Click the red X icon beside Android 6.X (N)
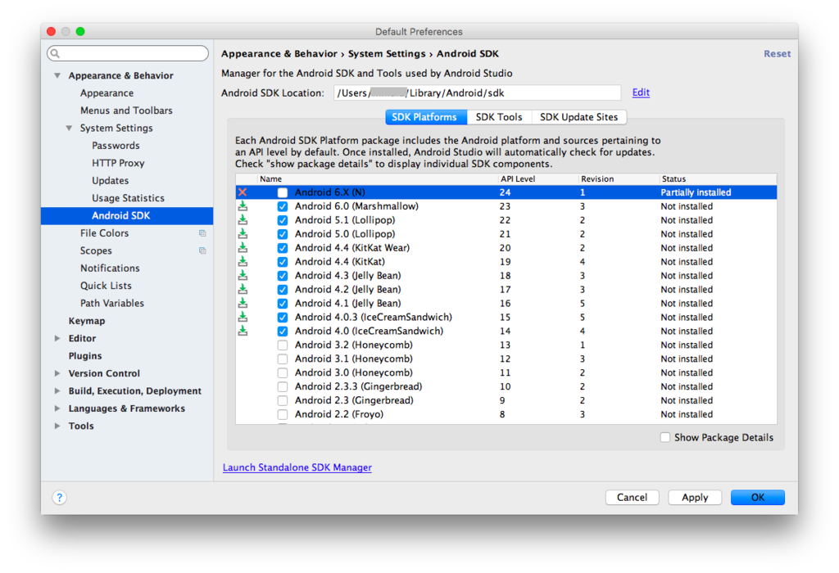839x573 pixels. 243,192
